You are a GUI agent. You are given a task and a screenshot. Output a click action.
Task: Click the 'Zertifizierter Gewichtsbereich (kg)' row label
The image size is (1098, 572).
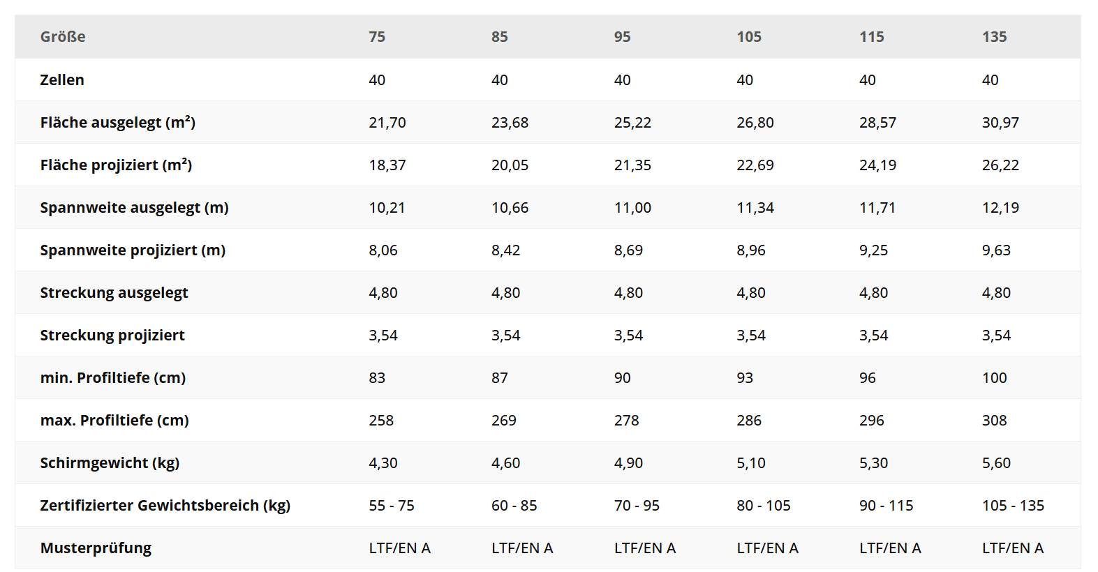[165, 506]
